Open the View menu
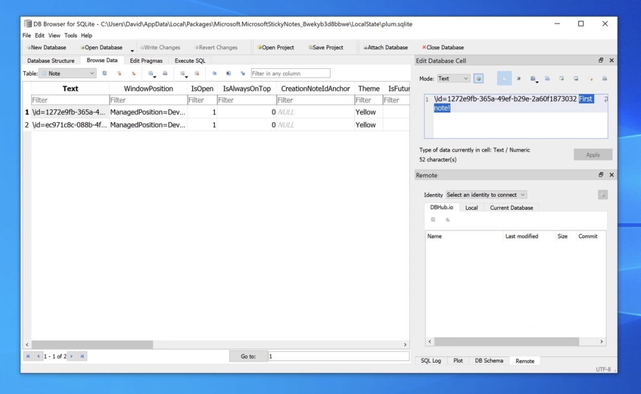The image size is (641, 394). 54,36
